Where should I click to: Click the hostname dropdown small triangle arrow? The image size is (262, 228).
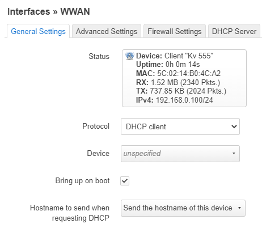pyautogui.click(x=239, y=208)
